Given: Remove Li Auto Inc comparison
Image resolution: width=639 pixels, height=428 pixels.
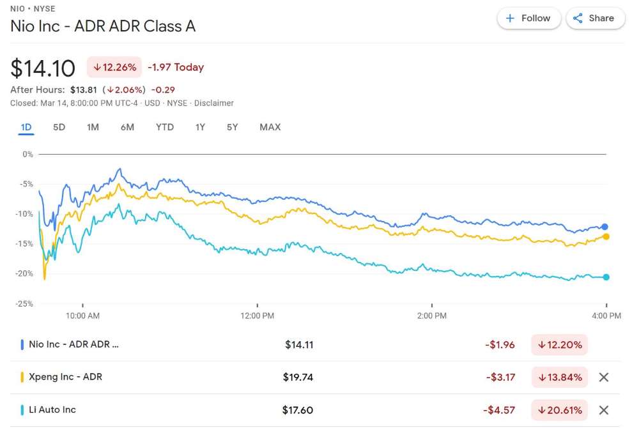Looking at the screenshot, I should (x=603, y=410).
